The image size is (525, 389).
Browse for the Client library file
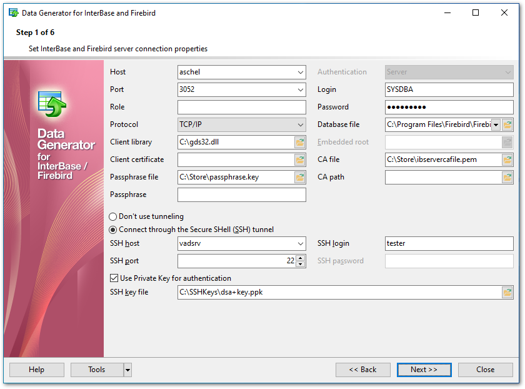coord(299,143)
